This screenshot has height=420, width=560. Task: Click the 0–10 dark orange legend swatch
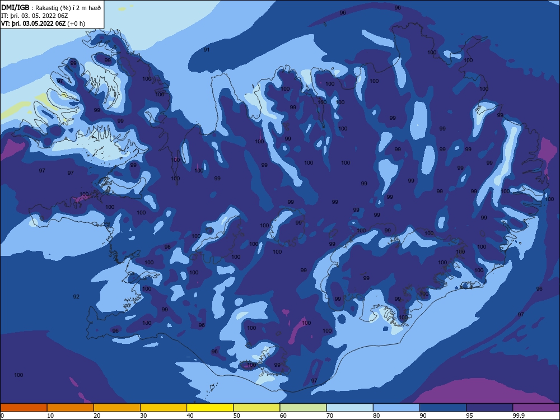tap(24, 408)
